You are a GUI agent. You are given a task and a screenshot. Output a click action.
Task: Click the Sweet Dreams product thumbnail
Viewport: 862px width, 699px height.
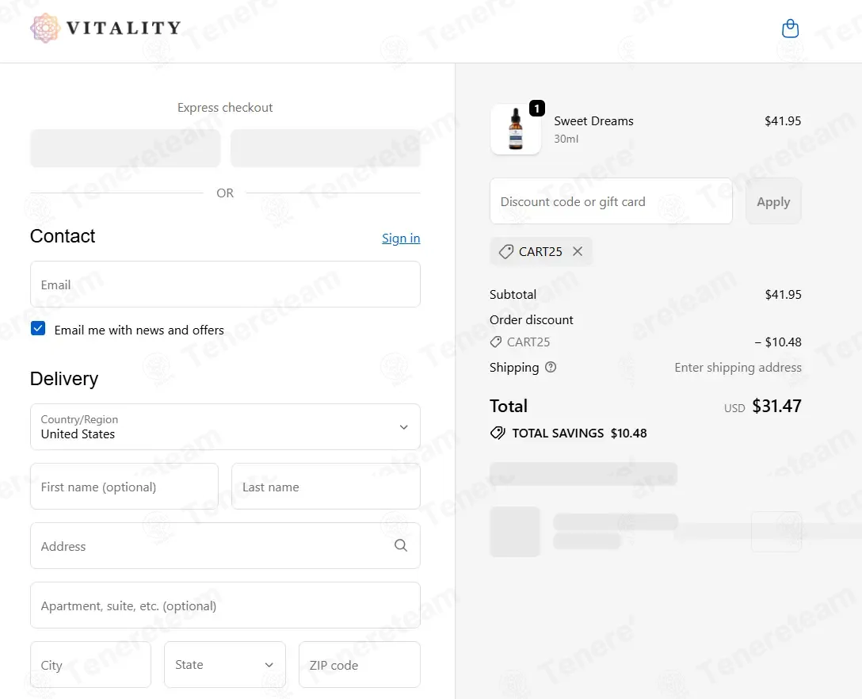point(516,129)
